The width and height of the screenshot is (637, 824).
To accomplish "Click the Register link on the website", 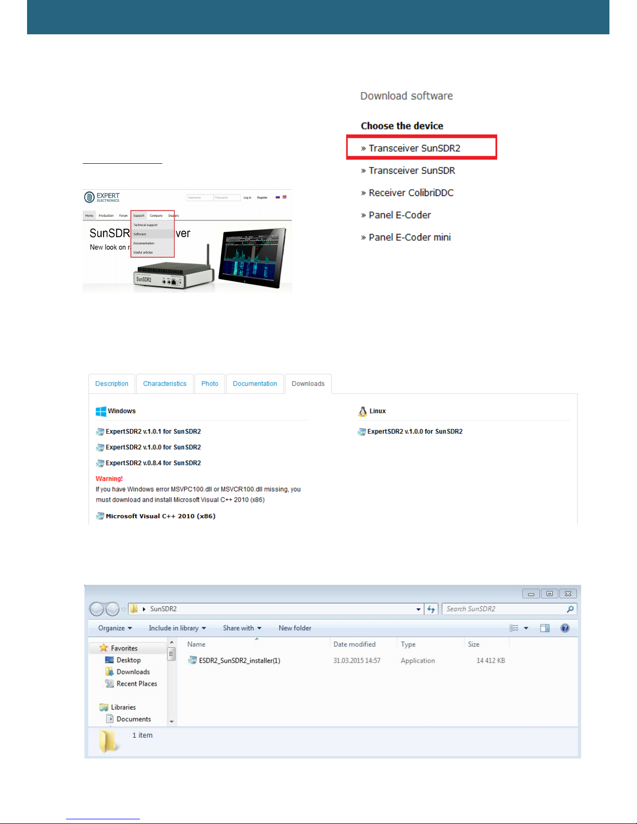I will 262,198.
